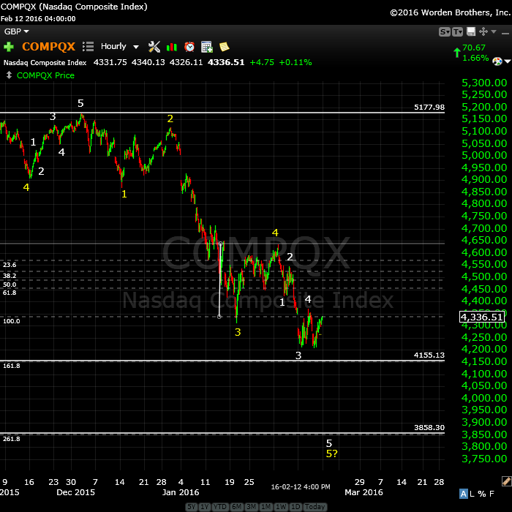
Task: Click the green up arrow next to 70.67
Action: pyautogui.click(x=457, y=53)
